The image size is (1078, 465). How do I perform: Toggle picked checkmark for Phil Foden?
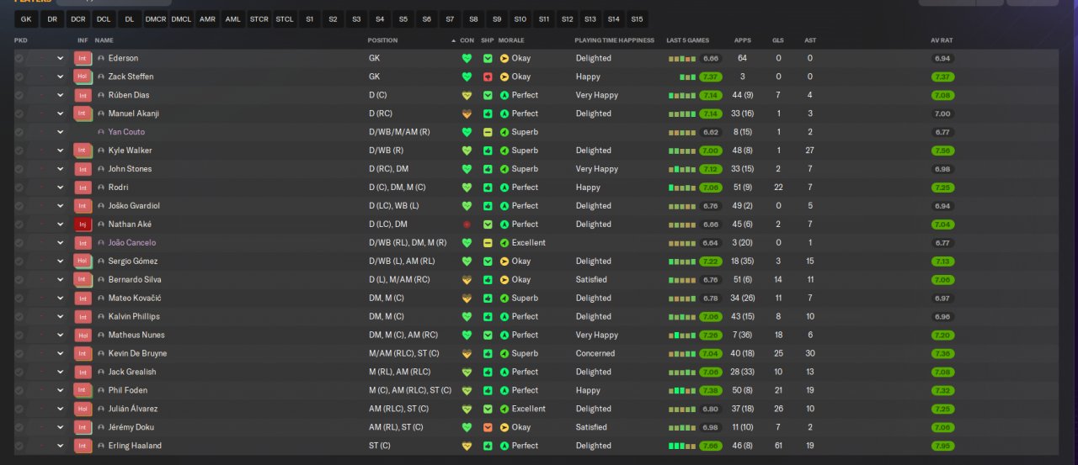point(19,390)
